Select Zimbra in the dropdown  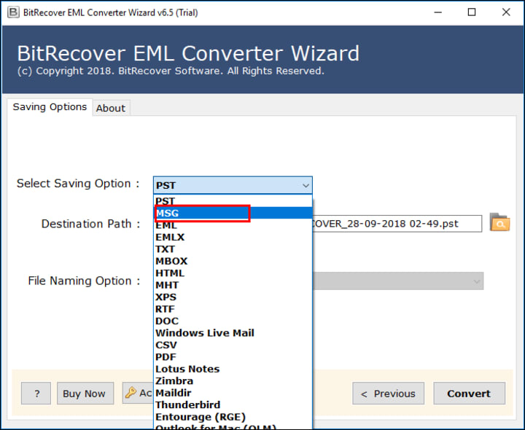pyautogui.click(x=233, y=381)
